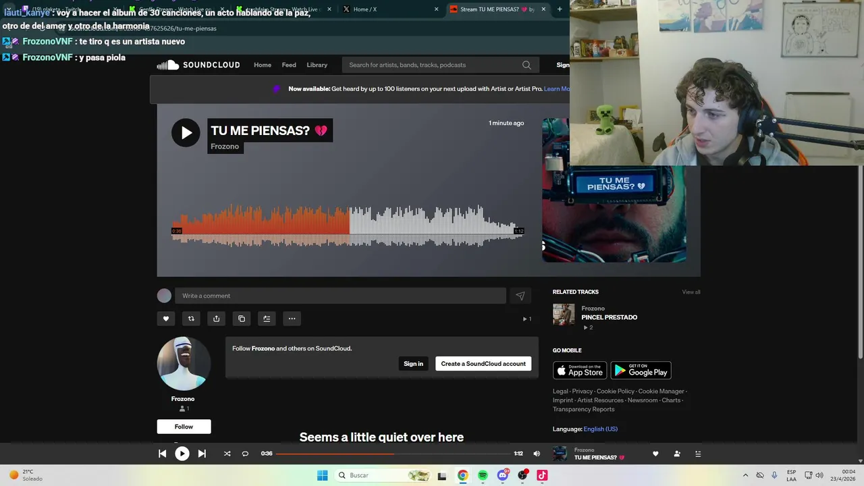
Task: Like the track with heart icon
Action: (166, 319)
